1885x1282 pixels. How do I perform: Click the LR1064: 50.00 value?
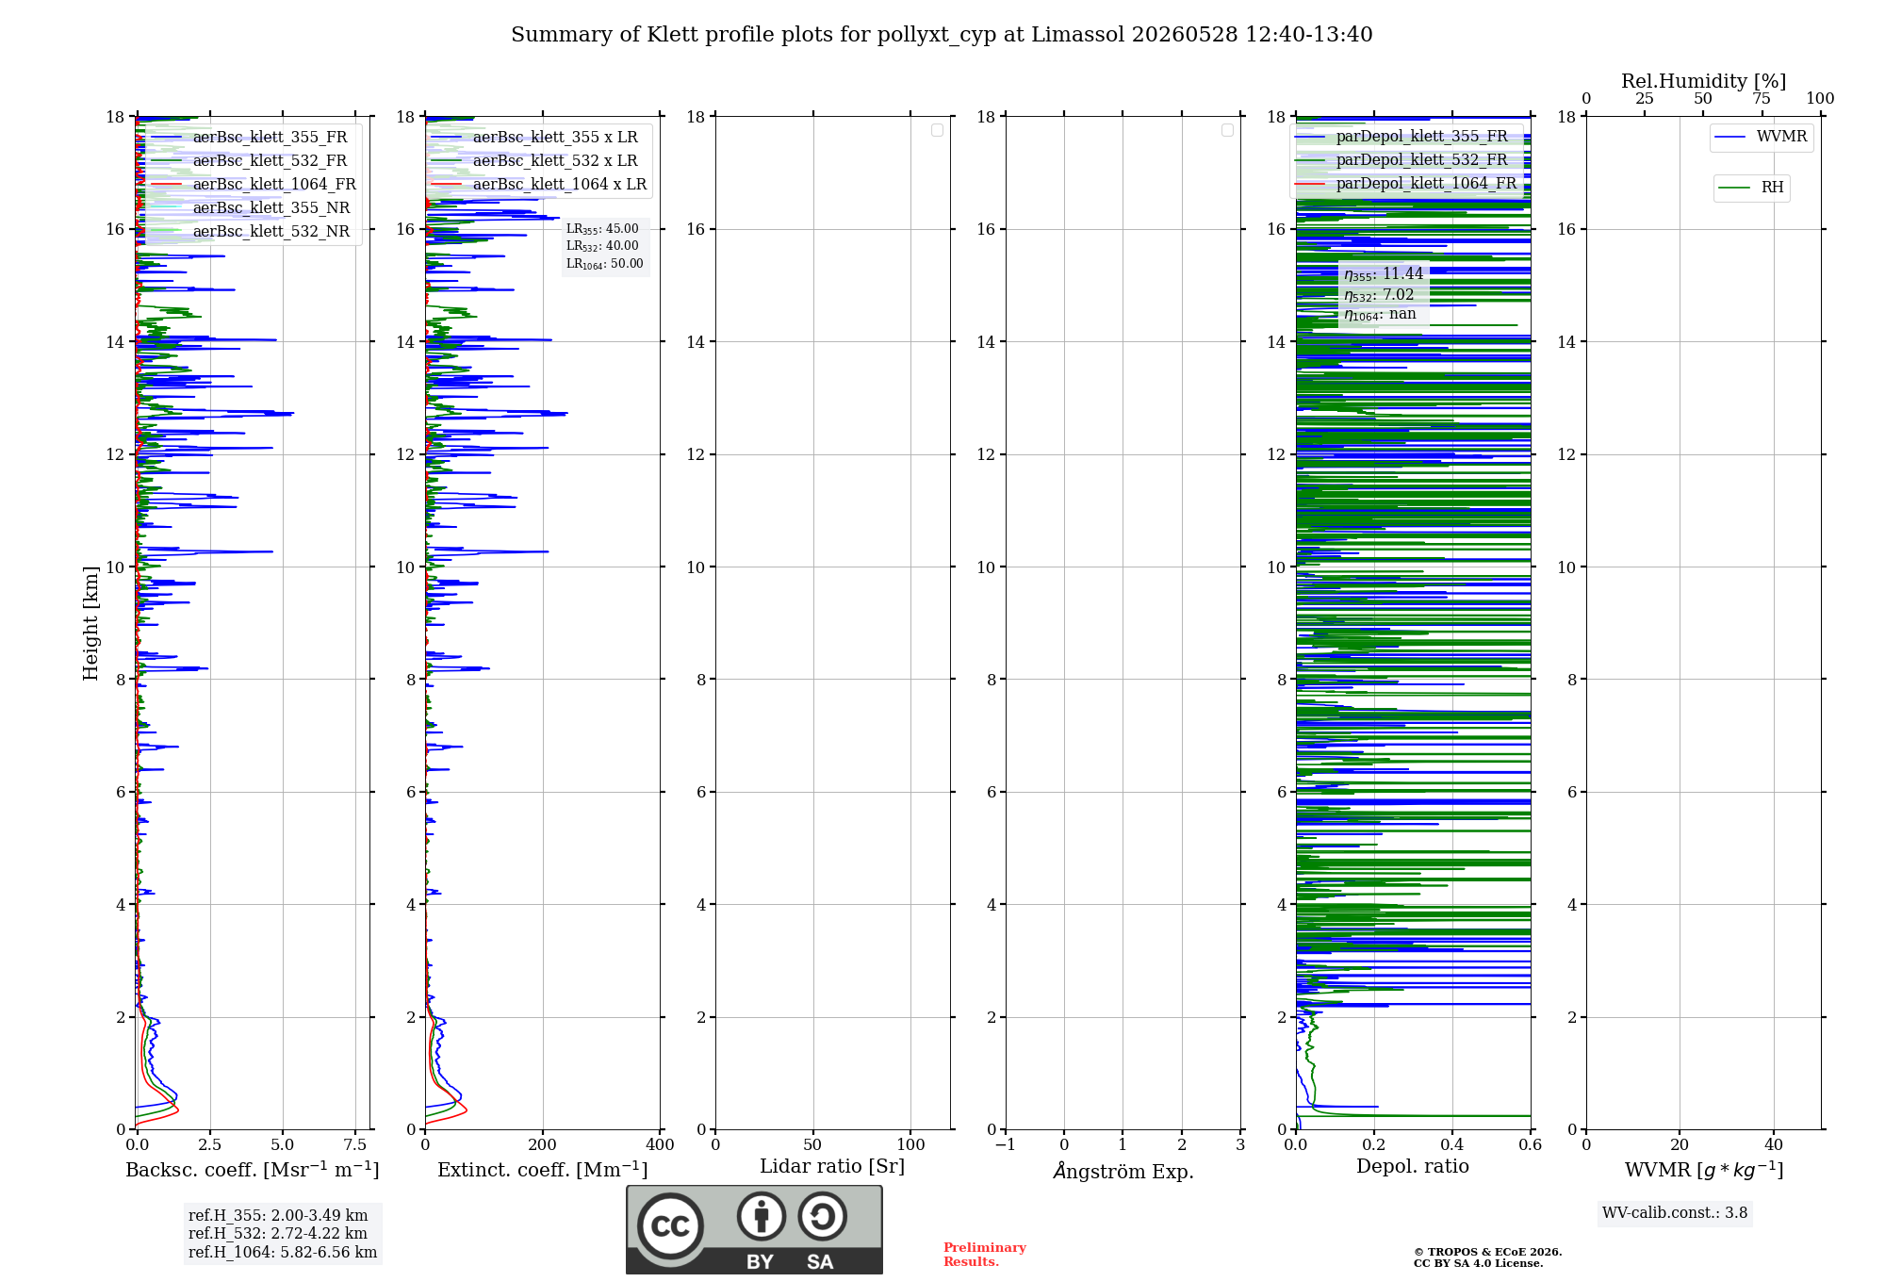(x=605, y=264)
